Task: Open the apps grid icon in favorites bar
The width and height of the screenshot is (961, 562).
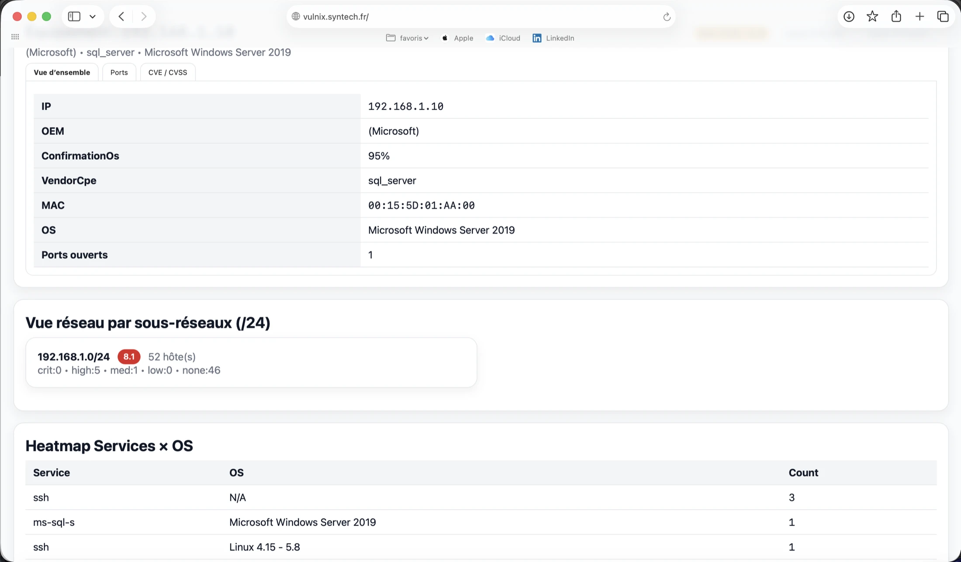Action: pos(15,37)
